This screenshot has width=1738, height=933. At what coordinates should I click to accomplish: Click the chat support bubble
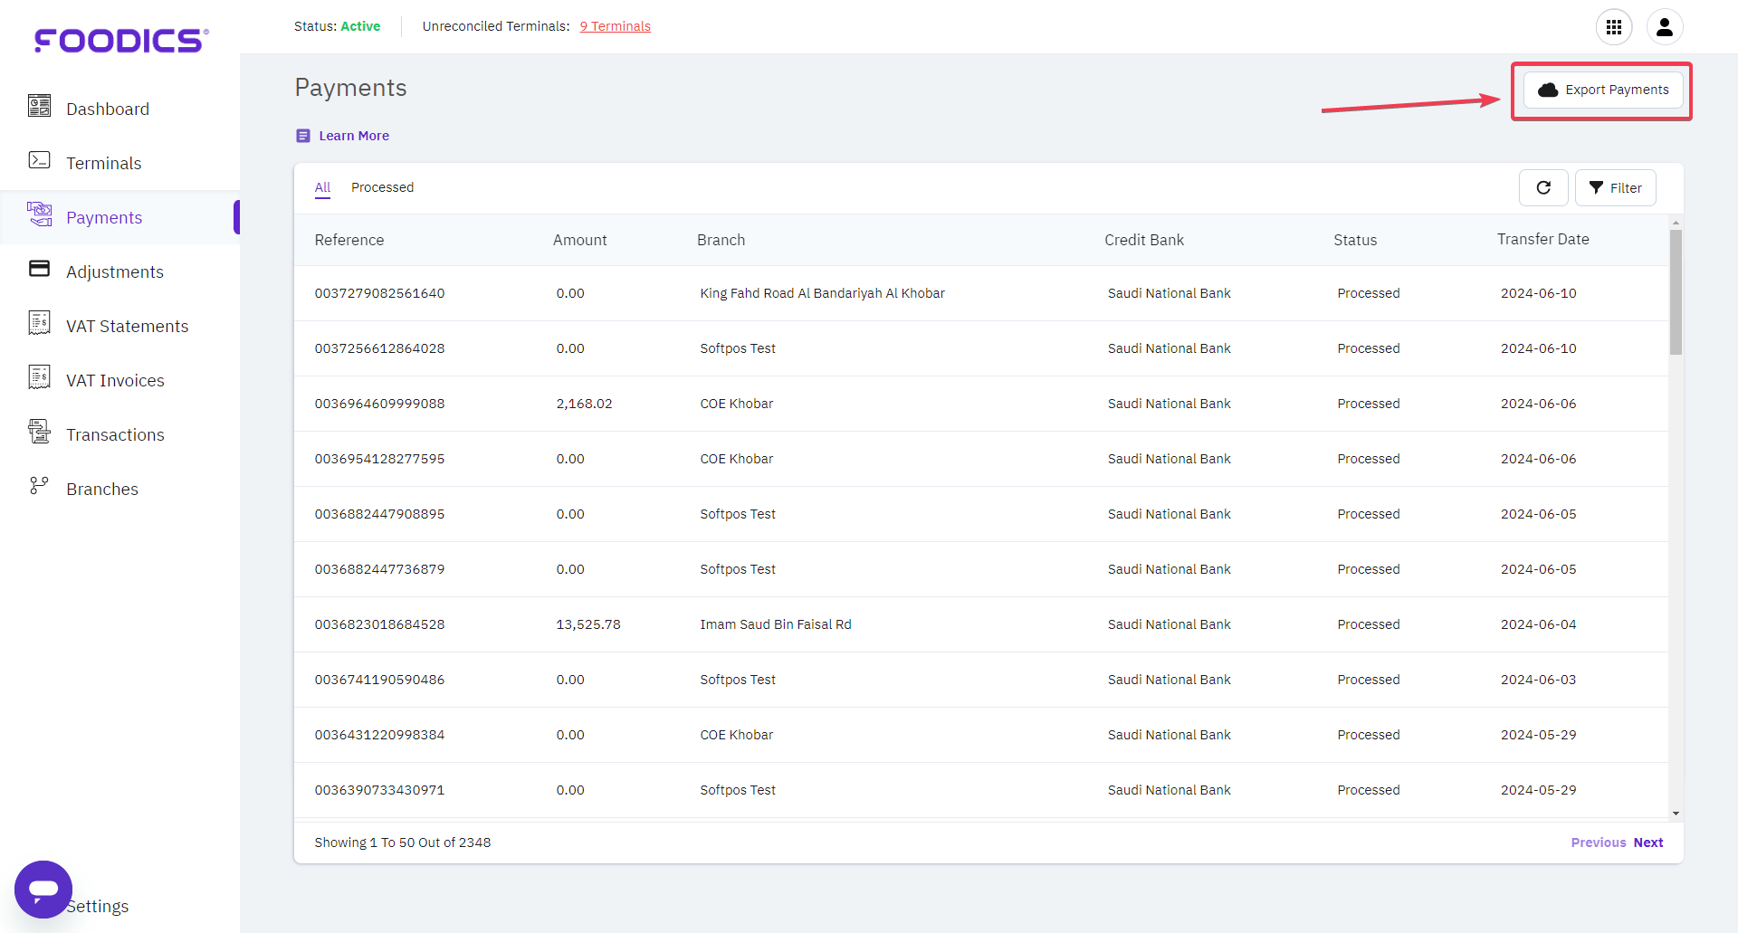(x=43, y=890)
